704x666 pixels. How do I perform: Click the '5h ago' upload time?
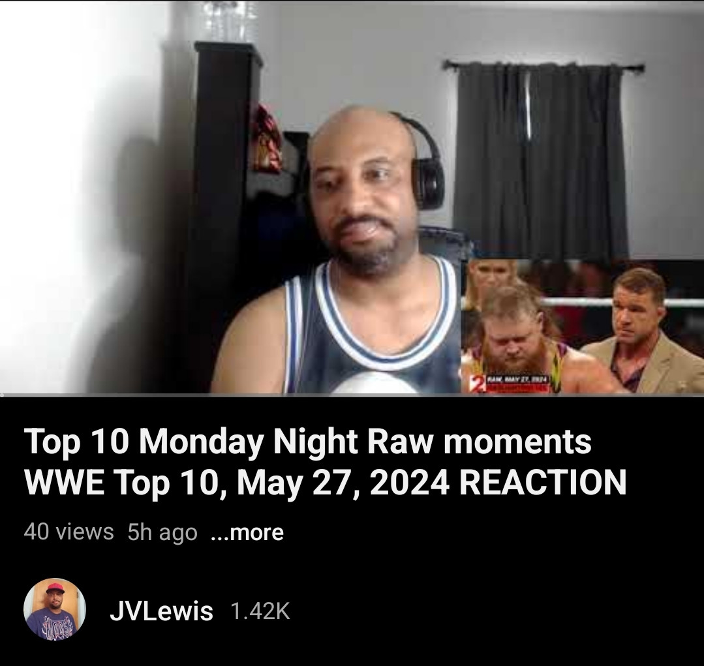coord(162,533)
